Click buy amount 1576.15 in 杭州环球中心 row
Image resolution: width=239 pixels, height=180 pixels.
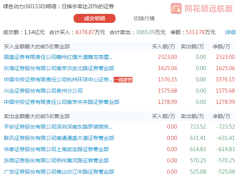coord(167,79)
